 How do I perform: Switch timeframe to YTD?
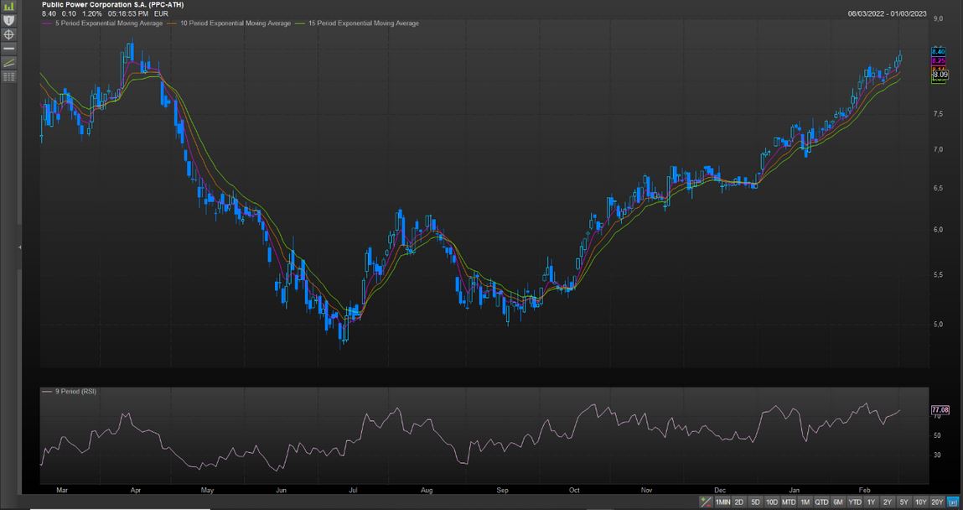854,502
